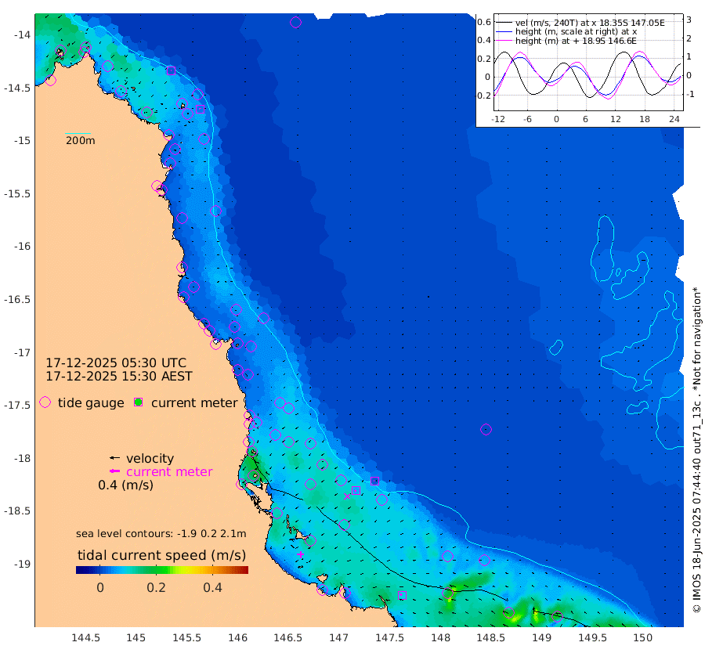Select the isolated offshore tide gauge near 148.4E
The height and width of the screenshot is (653, 705).
tap(486, 430)
